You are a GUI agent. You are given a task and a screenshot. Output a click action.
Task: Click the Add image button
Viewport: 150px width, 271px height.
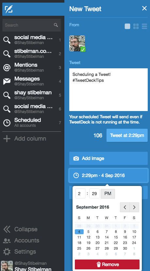coord(108,158)
